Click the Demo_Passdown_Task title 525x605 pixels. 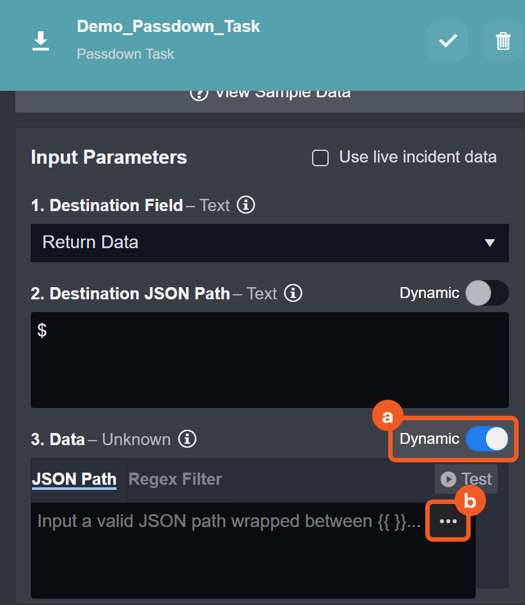[x=168, y=26]
